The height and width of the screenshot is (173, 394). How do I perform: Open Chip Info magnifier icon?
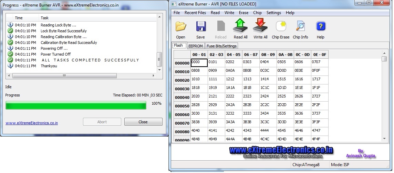(300, 26)
